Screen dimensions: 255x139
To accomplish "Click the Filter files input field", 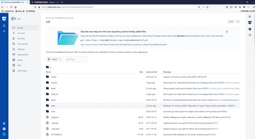I will [76, 59].
